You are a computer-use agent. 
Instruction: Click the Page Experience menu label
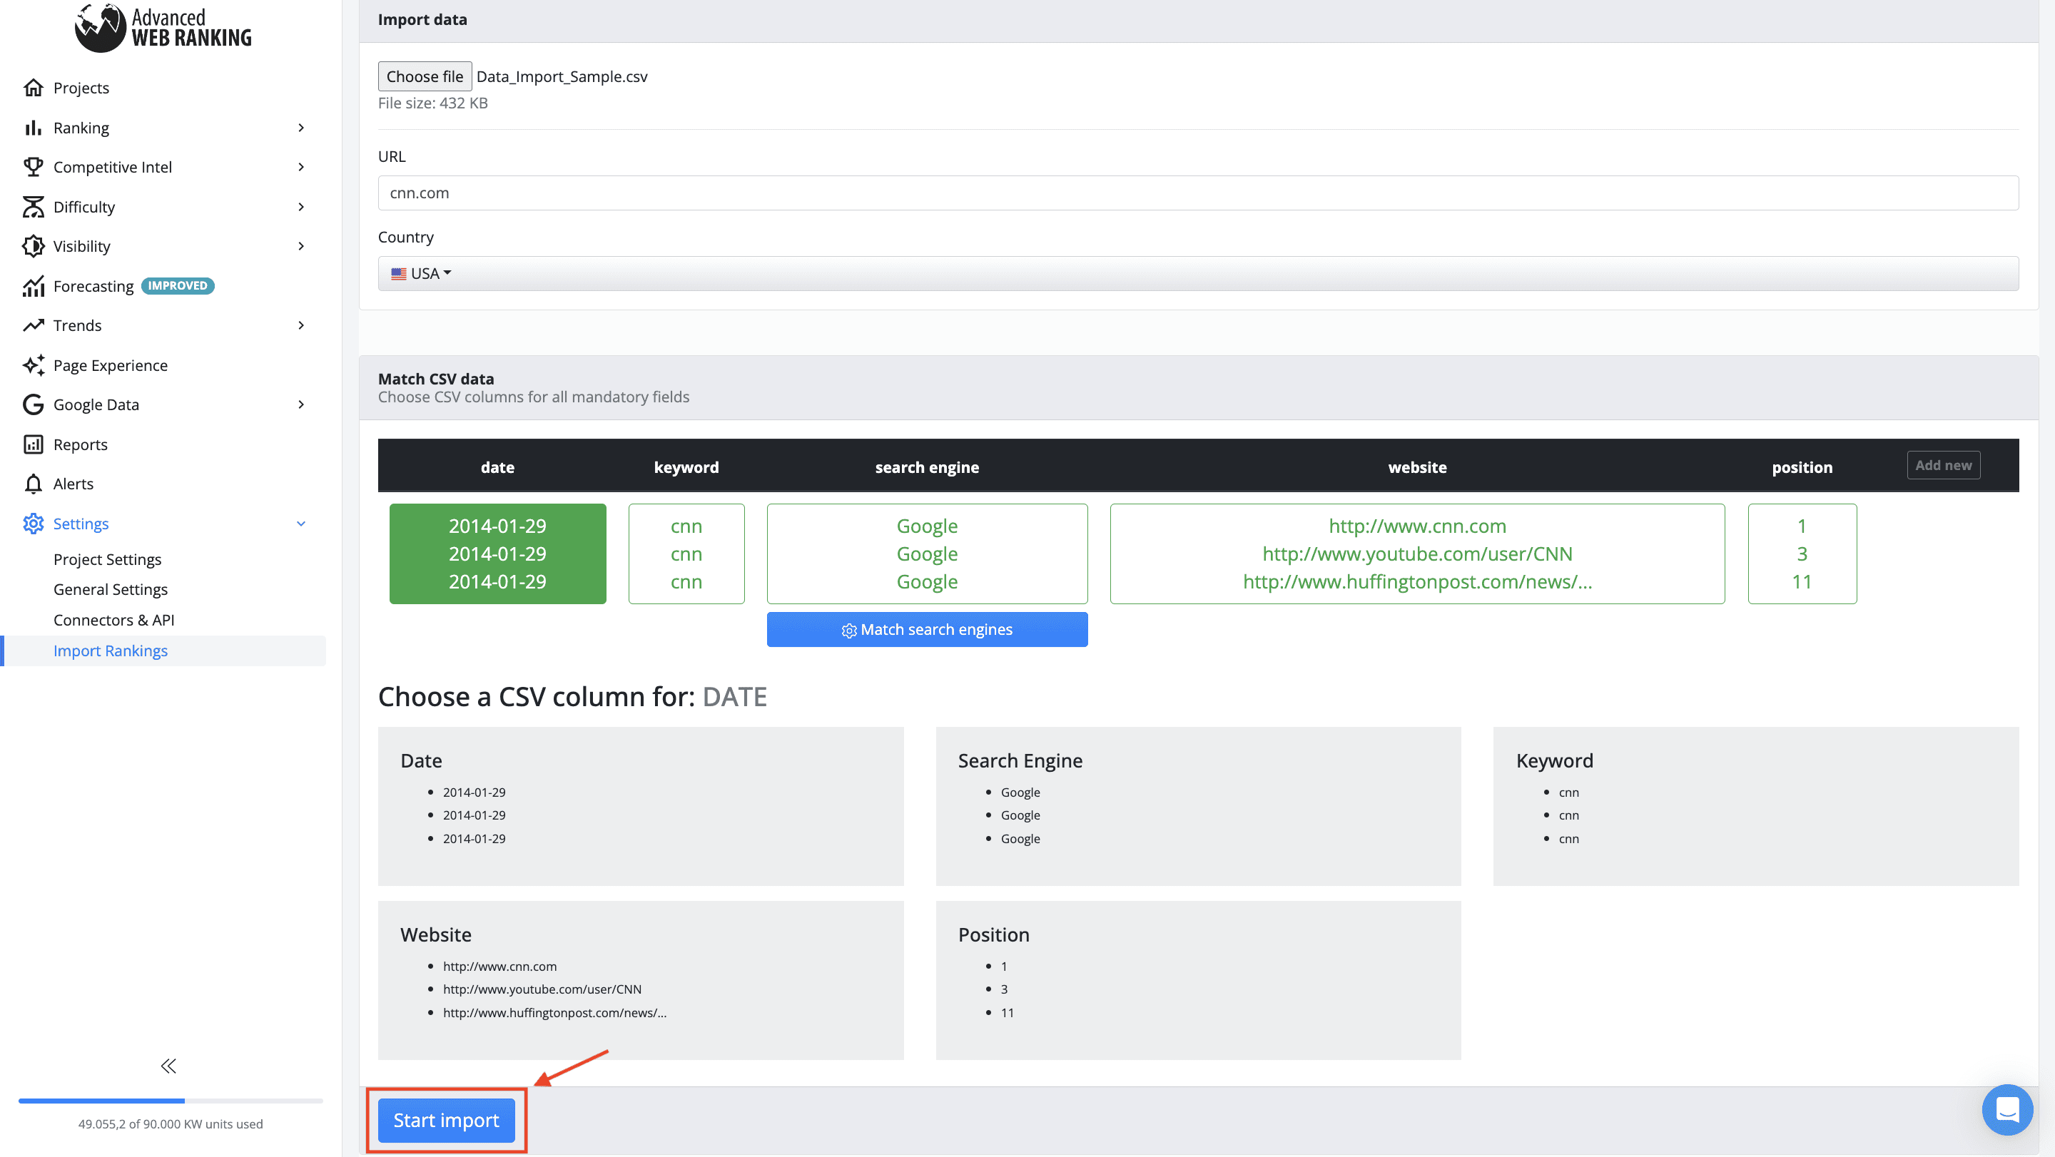(x=110, y=365)
